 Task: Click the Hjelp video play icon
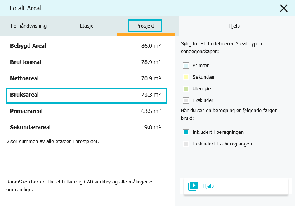193,186
